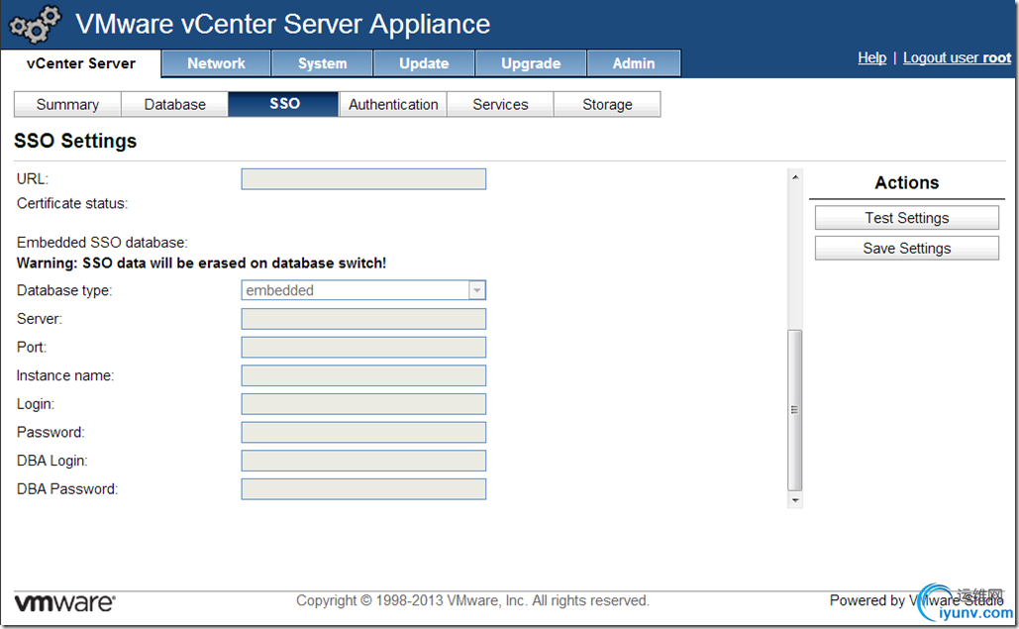
Task: Click the database switch warning text
Action: 201,263
